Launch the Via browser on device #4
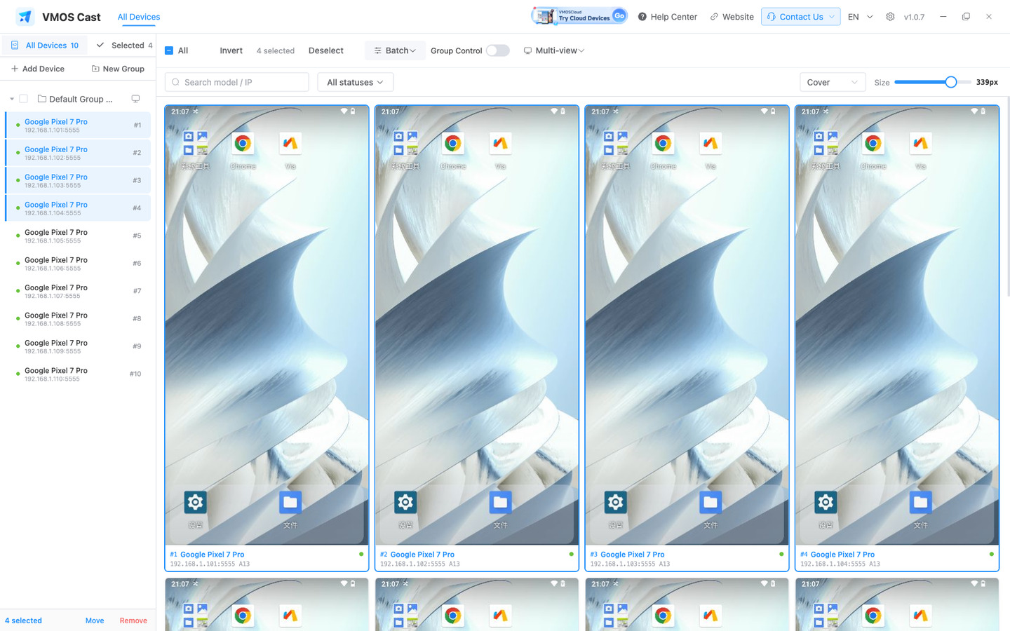Image resolution: width=1010 pixels, height=631 pixels. point(920,144)
